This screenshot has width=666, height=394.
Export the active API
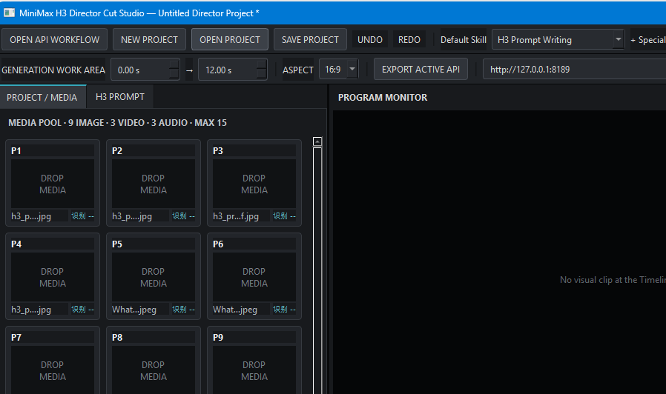click(x=421, y=69)
